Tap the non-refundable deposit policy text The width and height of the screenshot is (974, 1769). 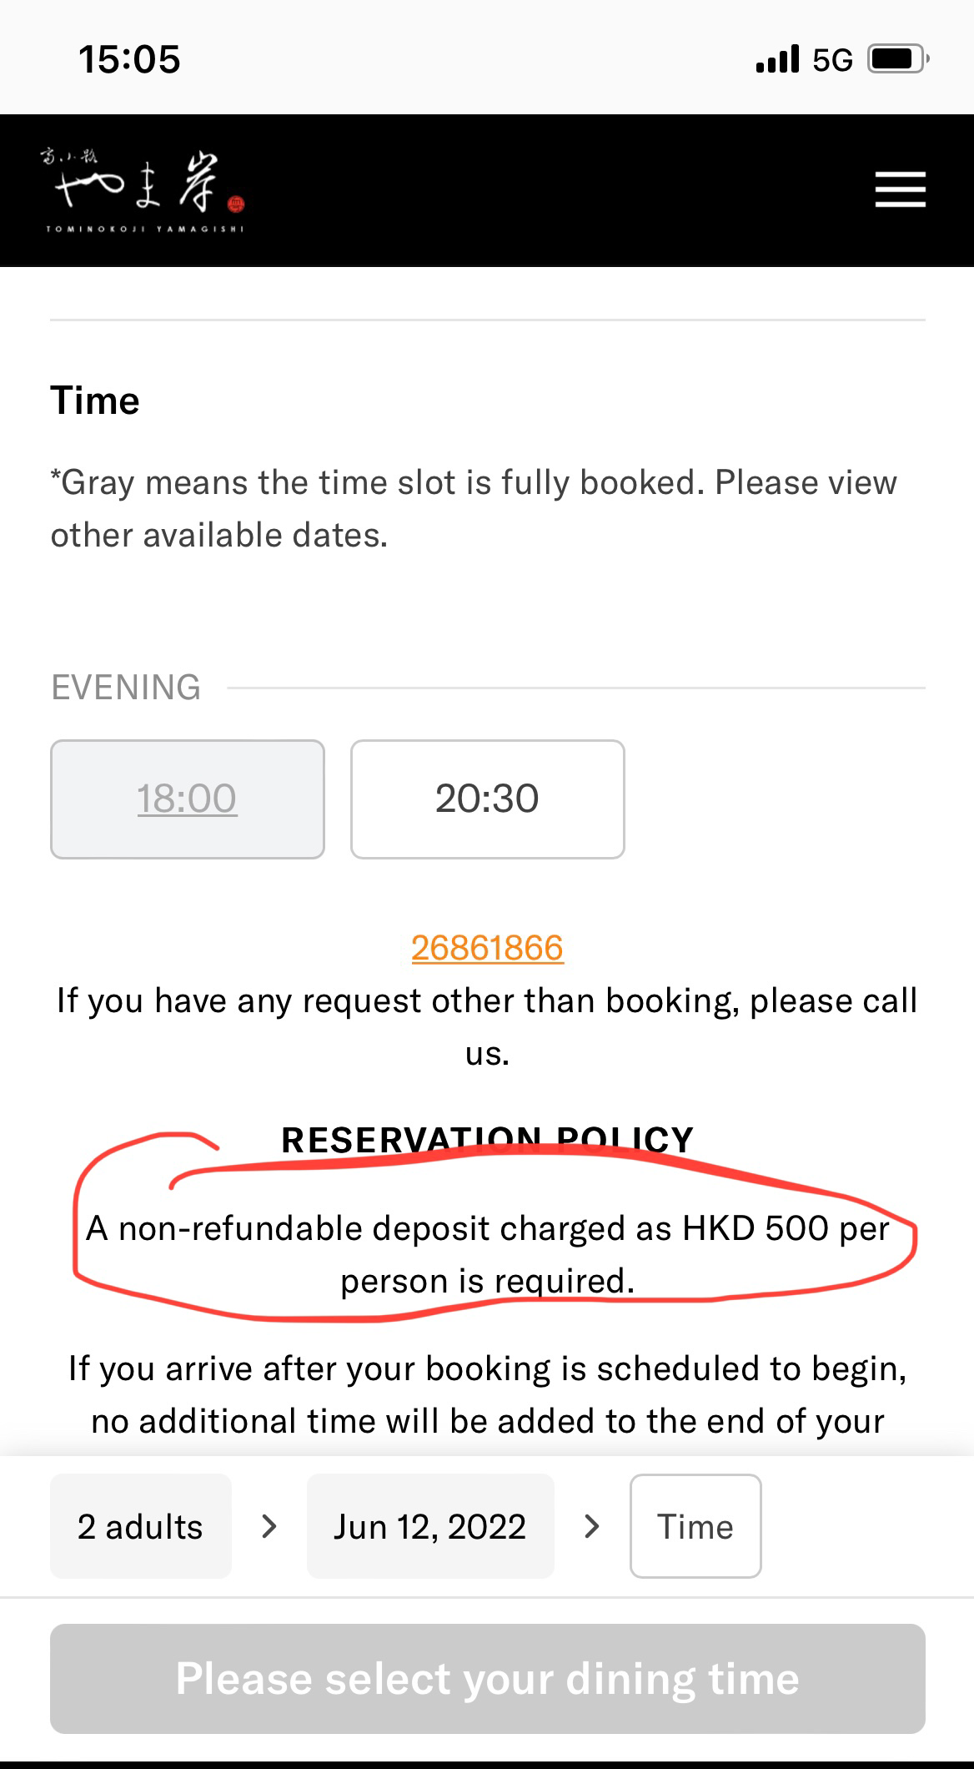(x=488, y=1254)
